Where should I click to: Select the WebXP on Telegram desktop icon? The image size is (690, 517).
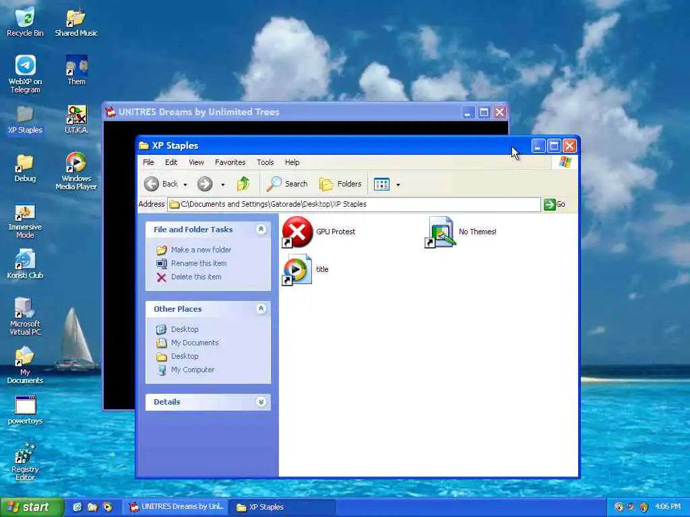click(25, 74)
